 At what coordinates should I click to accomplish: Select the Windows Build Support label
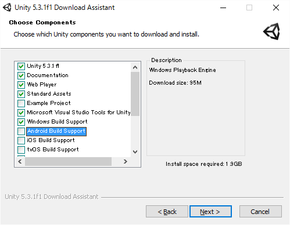pyautogui.click(x=57, y=122)
